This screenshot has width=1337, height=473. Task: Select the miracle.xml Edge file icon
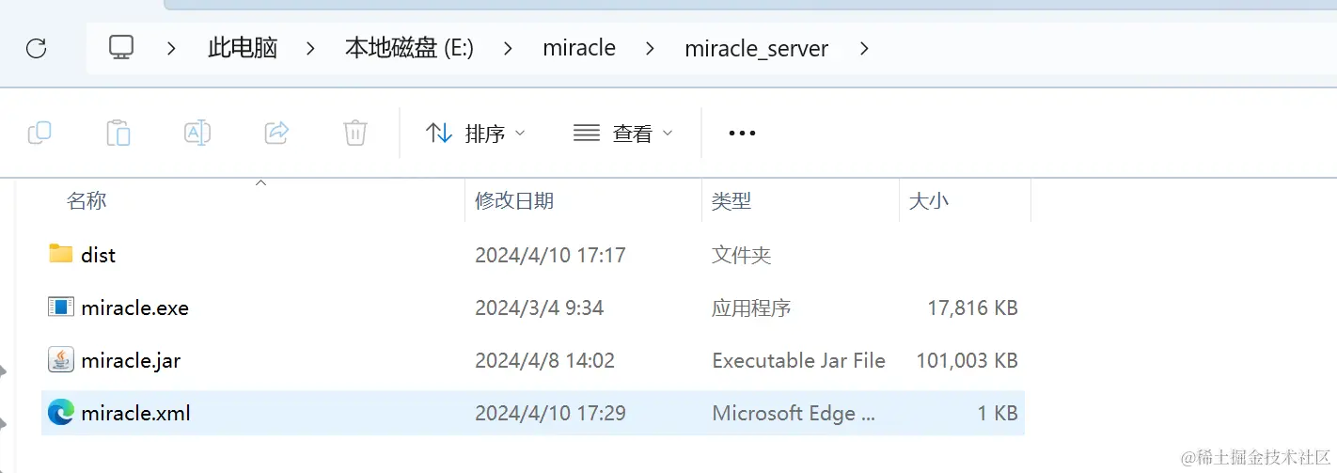pyautogui.click(x=61, y=413)
